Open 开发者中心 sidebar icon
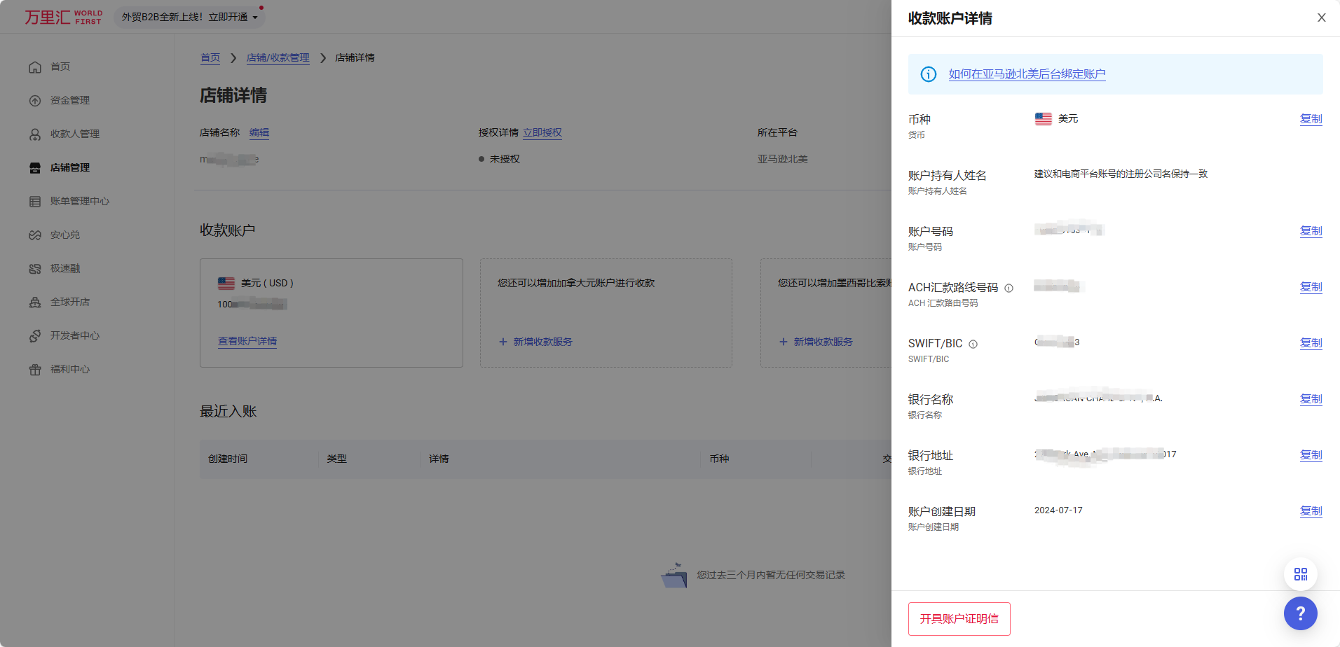1340x647 pixels. (x=35, y=336)
